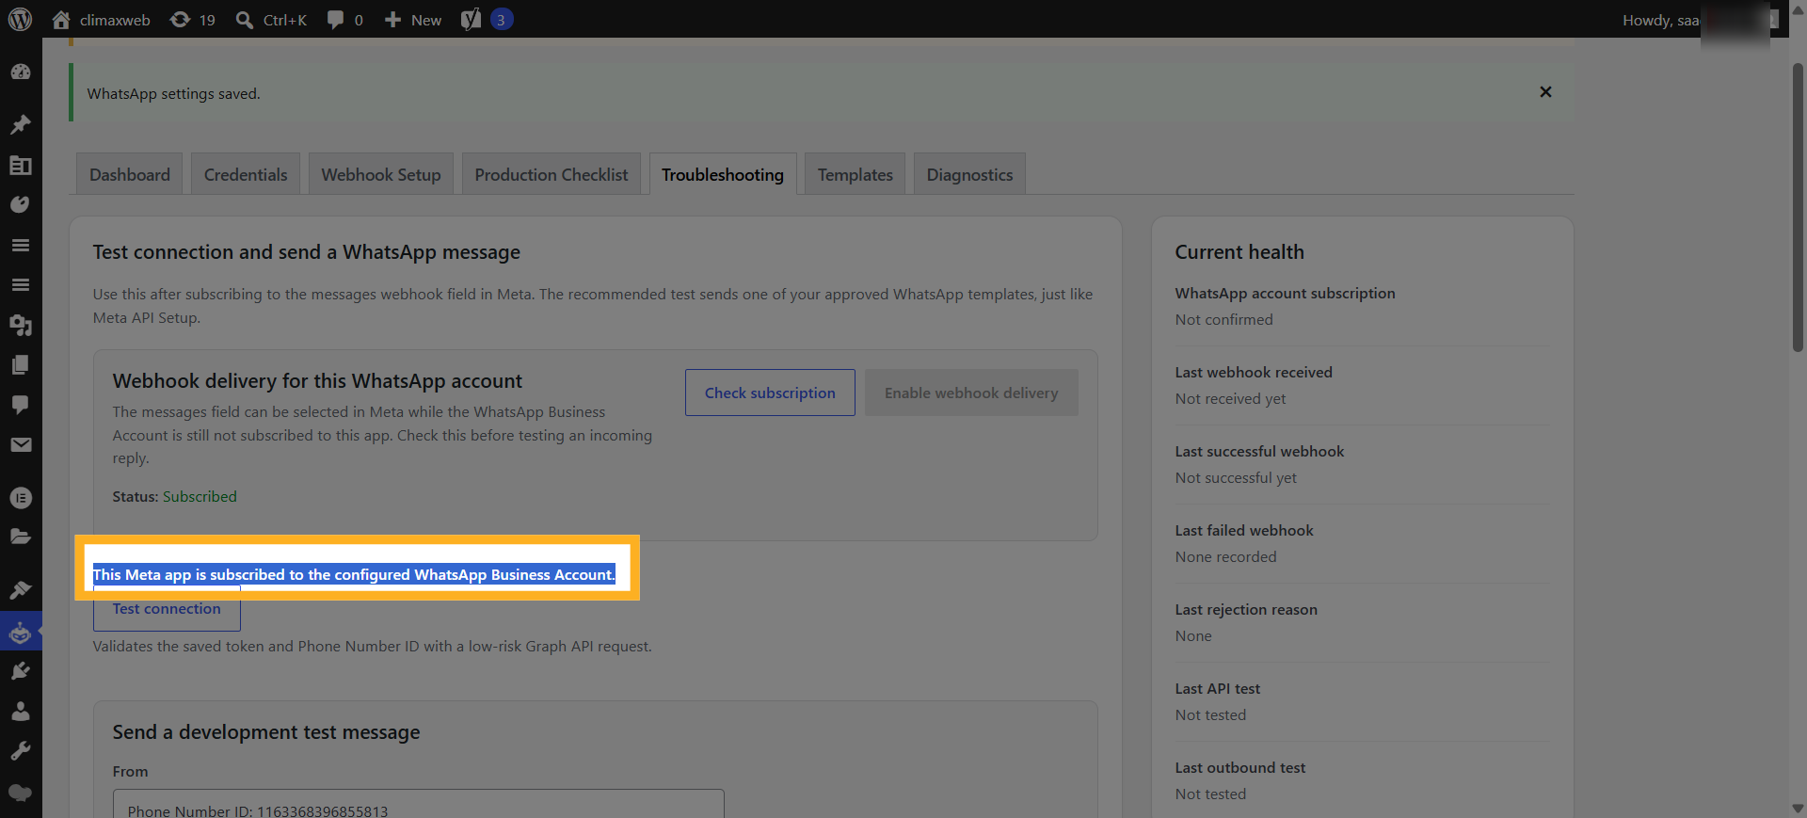Click 'Not received yet' under Last webhook received
1807x818 pixels.
point(1230,398)
